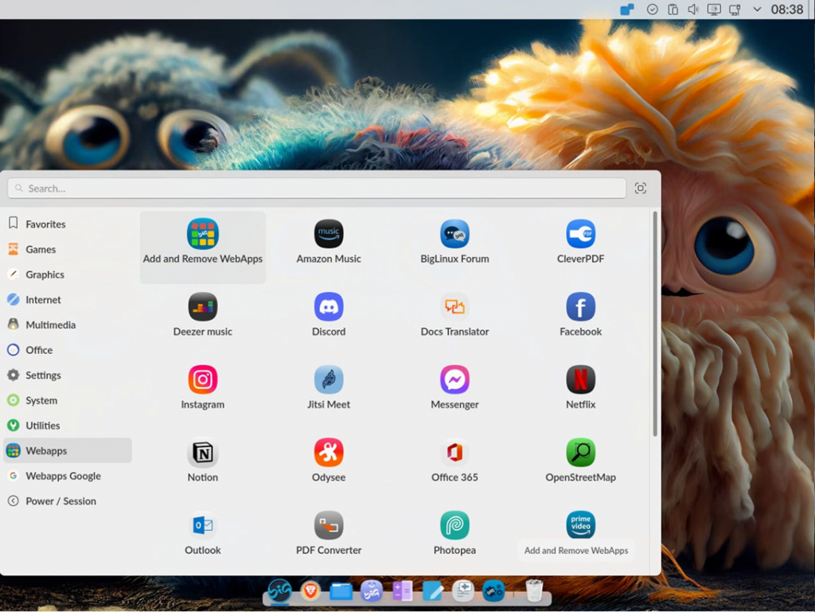
Task: Open Add and Remove WebApps tool
Action: 203,235
